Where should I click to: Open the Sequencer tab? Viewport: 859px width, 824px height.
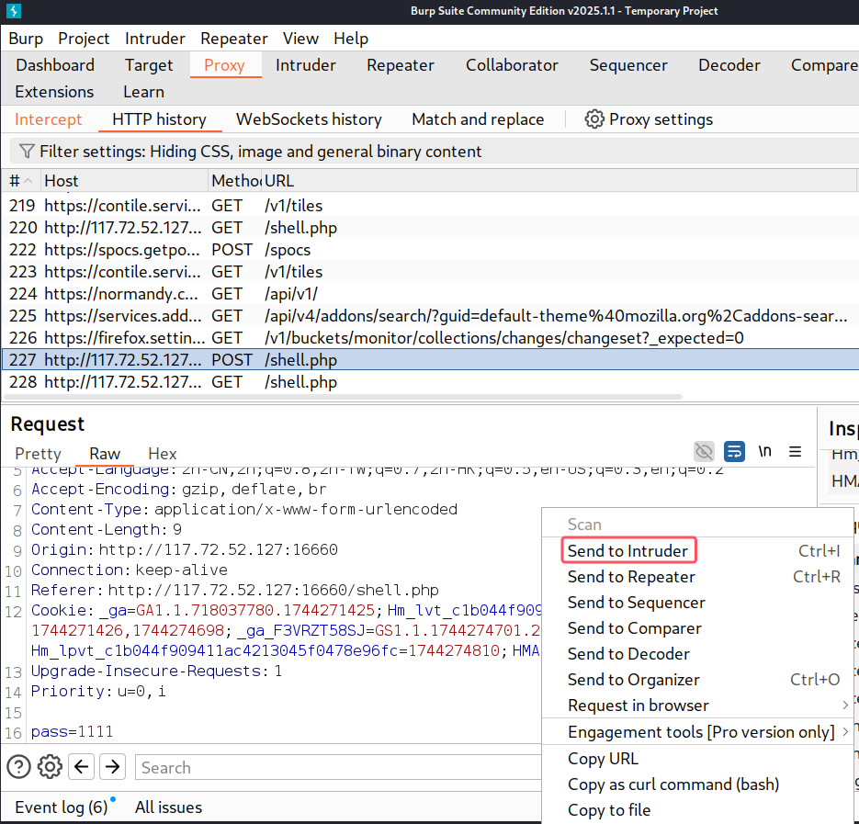(628, 64)
